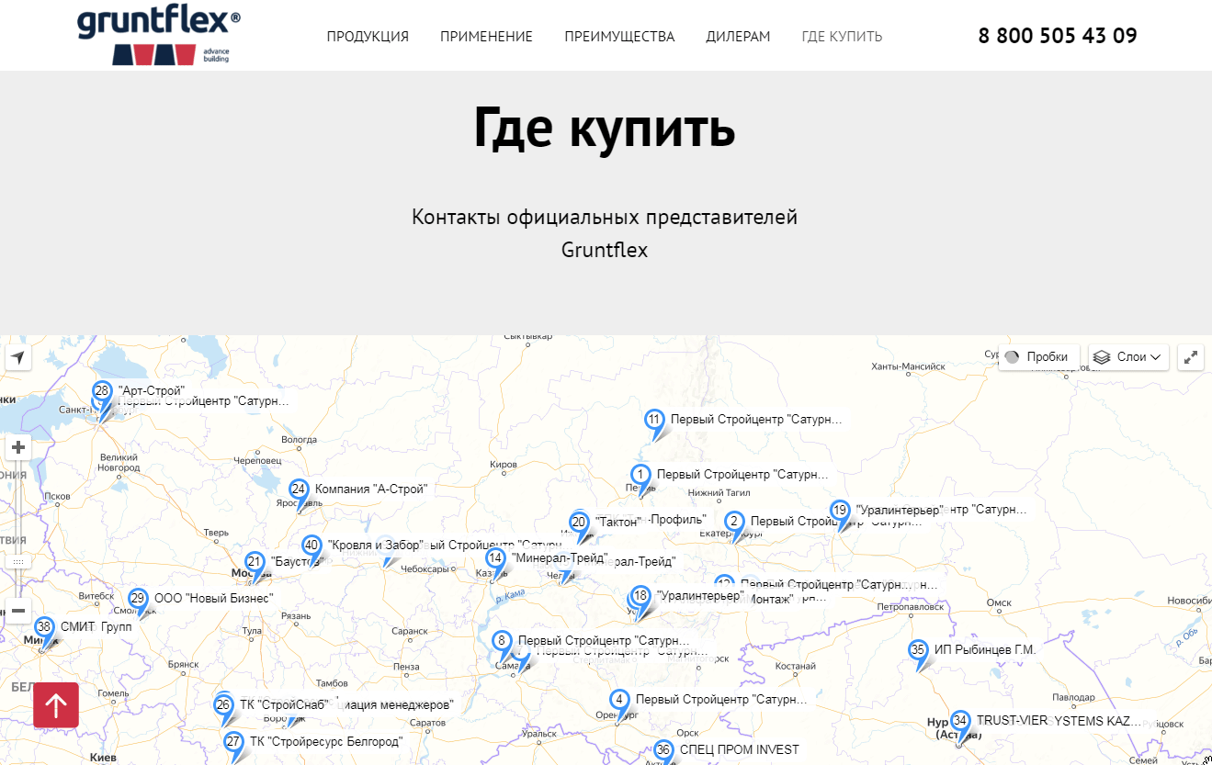Screen dimensions: 1212x765
Task: Click the ТК "Стройресурс Белгород" label
Action: click(326, 741)
